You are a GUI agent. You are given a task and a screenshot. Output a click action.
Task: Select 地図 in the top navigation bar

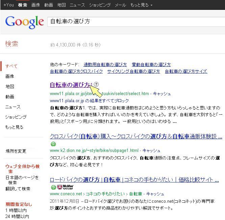[x=61, y=5]
